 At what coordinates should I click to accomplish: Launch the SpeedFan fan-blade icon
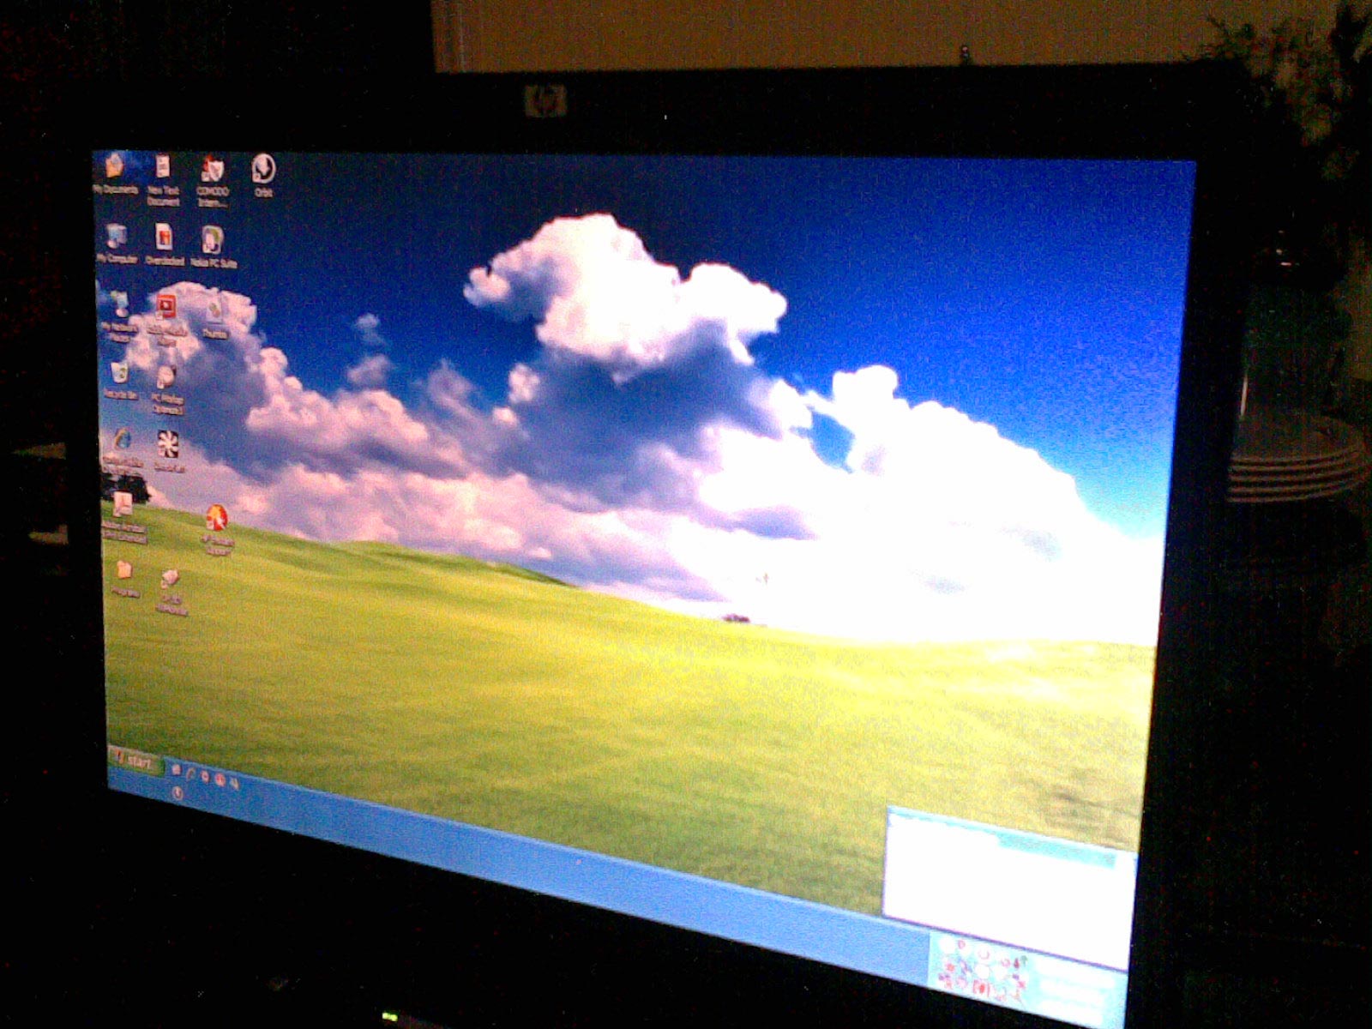pos(168,451)
